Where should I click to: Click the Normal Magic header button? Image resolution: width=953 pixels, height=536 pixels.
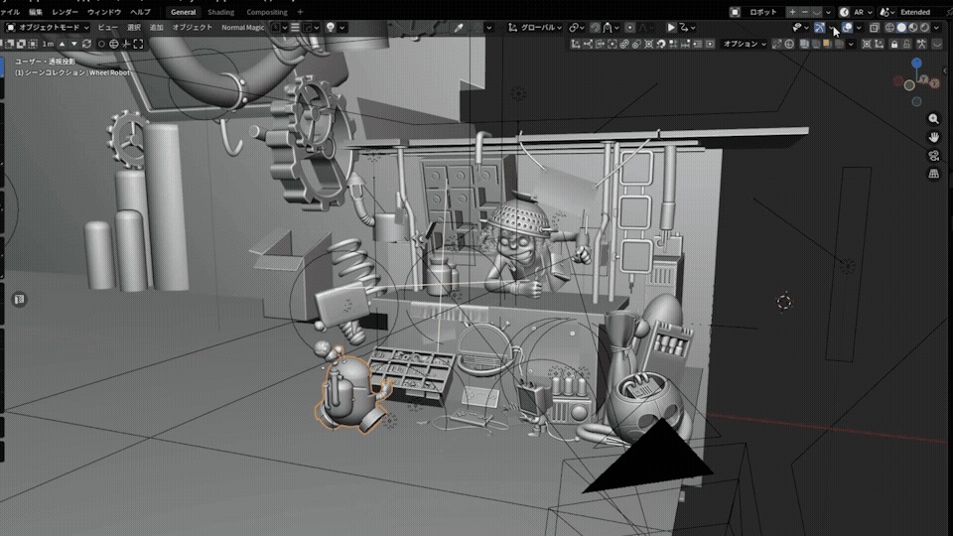click(x=242, y=28)
